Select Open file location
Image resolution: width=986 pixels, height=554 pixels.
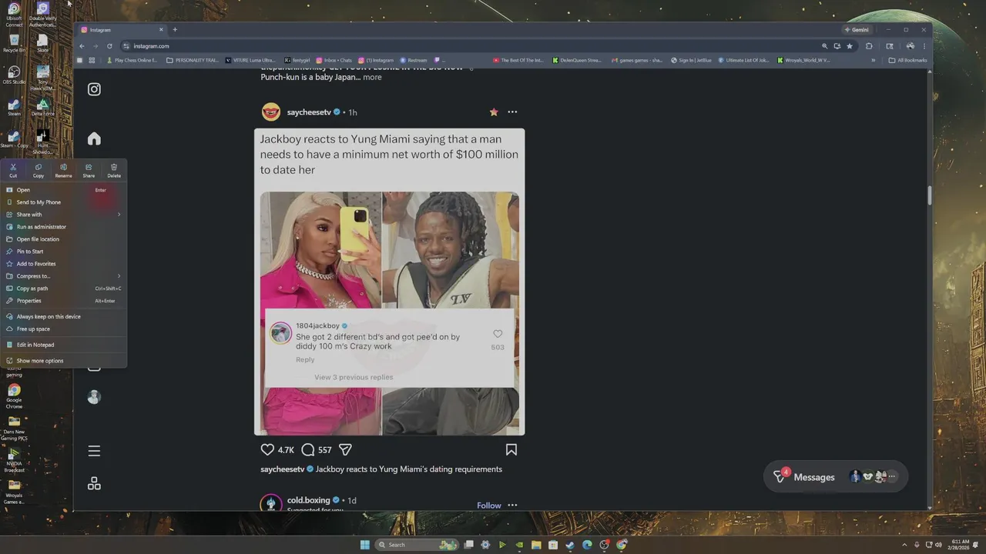64,239
